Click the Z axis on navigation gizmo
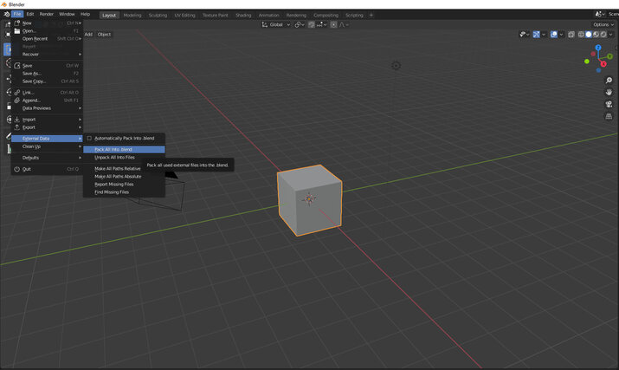This screenshot has width=619, height=370. click(x=598, y=49)
